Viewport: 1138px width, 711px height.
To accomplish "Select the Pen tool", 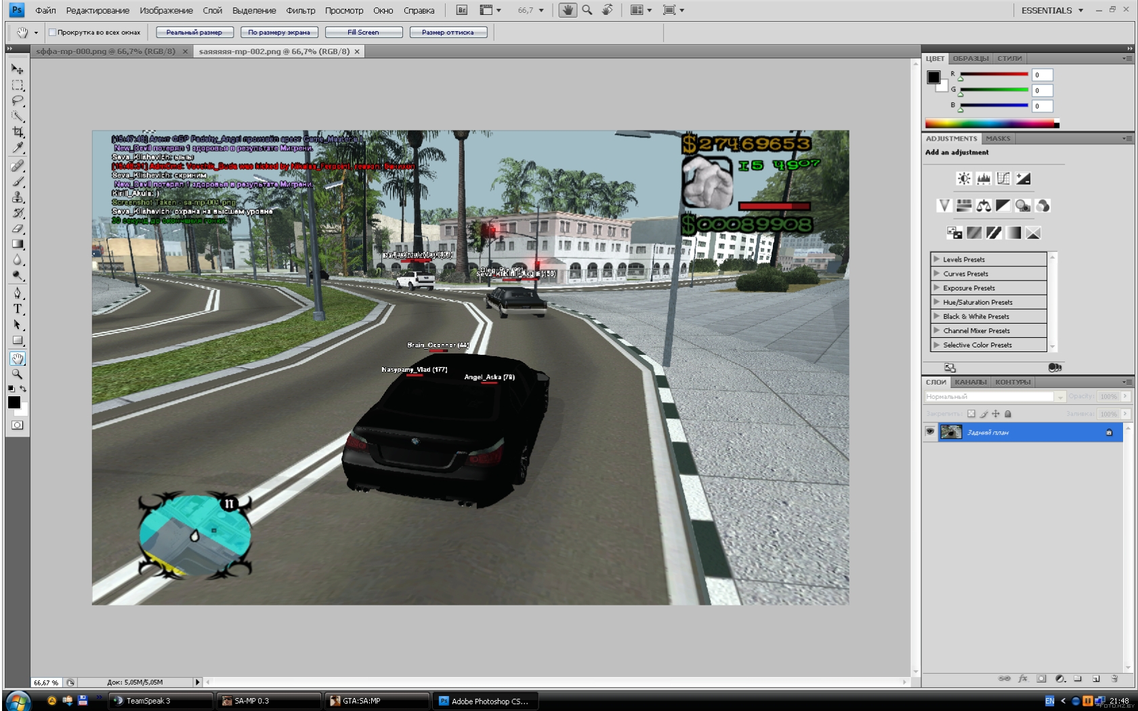I will pyautogui.click(x=17, y=293).
